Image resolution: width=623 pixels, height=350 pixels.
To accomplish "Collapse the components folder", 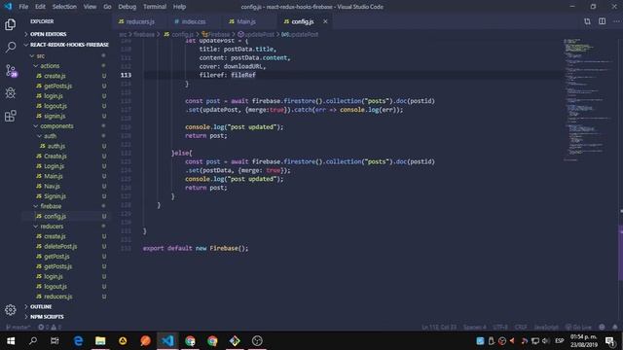I will [56, 125].
